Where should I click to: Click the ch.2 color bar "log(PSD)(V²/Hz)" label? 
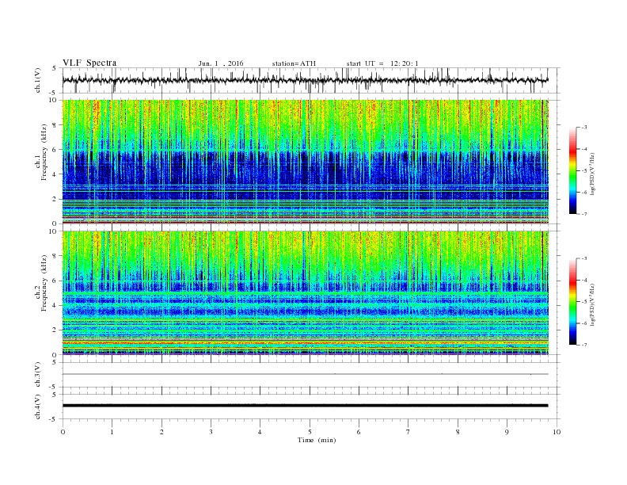[593, 304]
